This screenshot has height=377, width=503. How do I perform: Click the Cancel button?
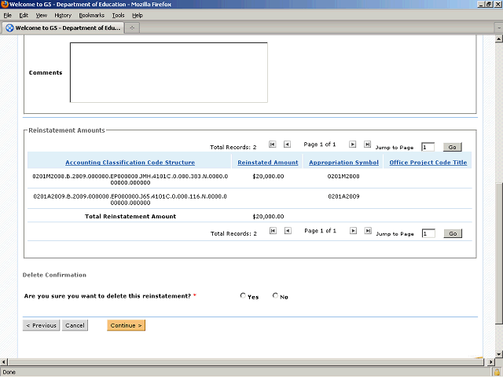[x=75, y=325]
